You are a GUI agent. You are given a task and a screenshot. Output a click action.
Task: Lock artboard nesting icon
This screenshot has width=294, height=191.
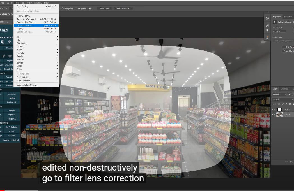click(290, 104)
